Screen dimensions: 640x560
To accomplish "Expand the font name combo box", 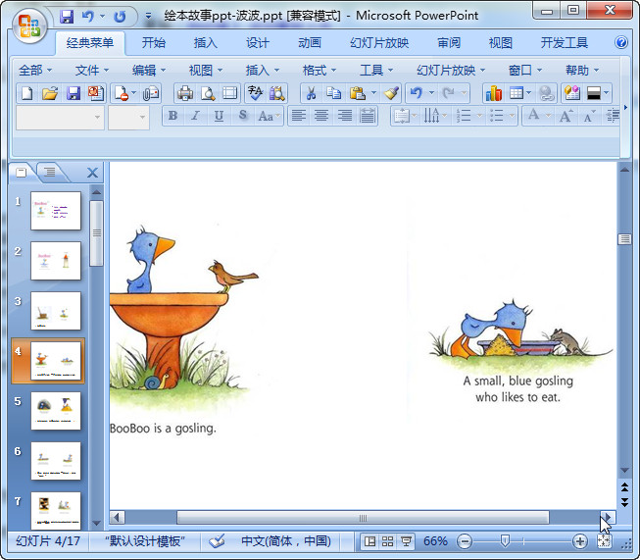I will tap(97, 118).
